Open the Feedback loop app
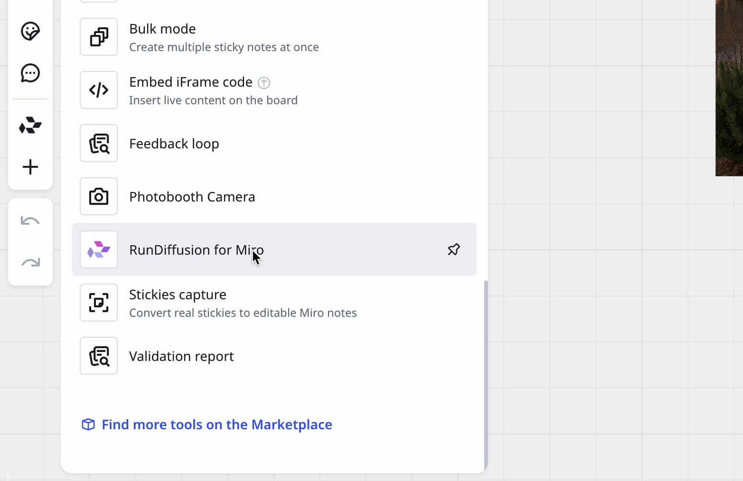743x481 pixels. pyautogui.click(x=274, y=143)
